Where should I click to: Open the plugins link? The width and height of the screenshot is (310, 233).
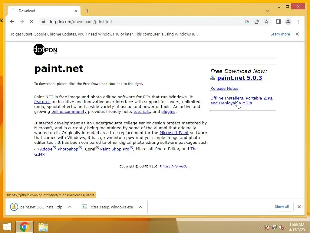(x=168, y=112)
